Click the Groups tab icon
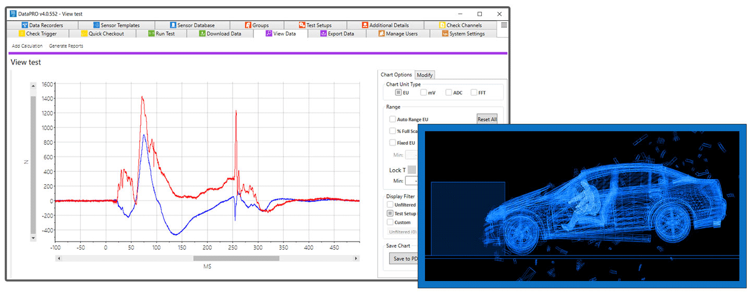This screenshot has height=293, width=754. (x=248, y=25)
